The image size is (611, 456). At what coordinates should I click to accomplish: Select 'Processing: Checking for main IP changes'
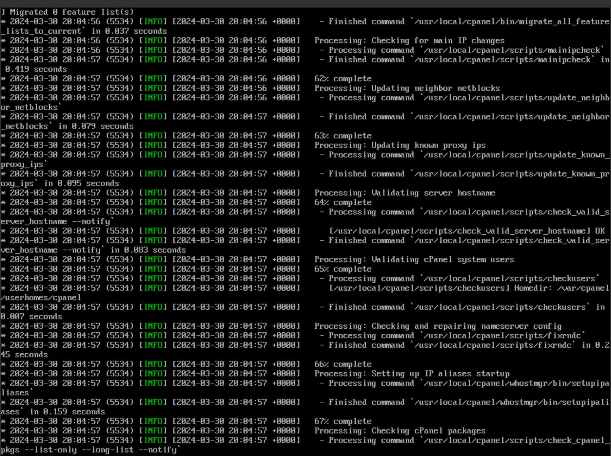click(x=409, y=40)
